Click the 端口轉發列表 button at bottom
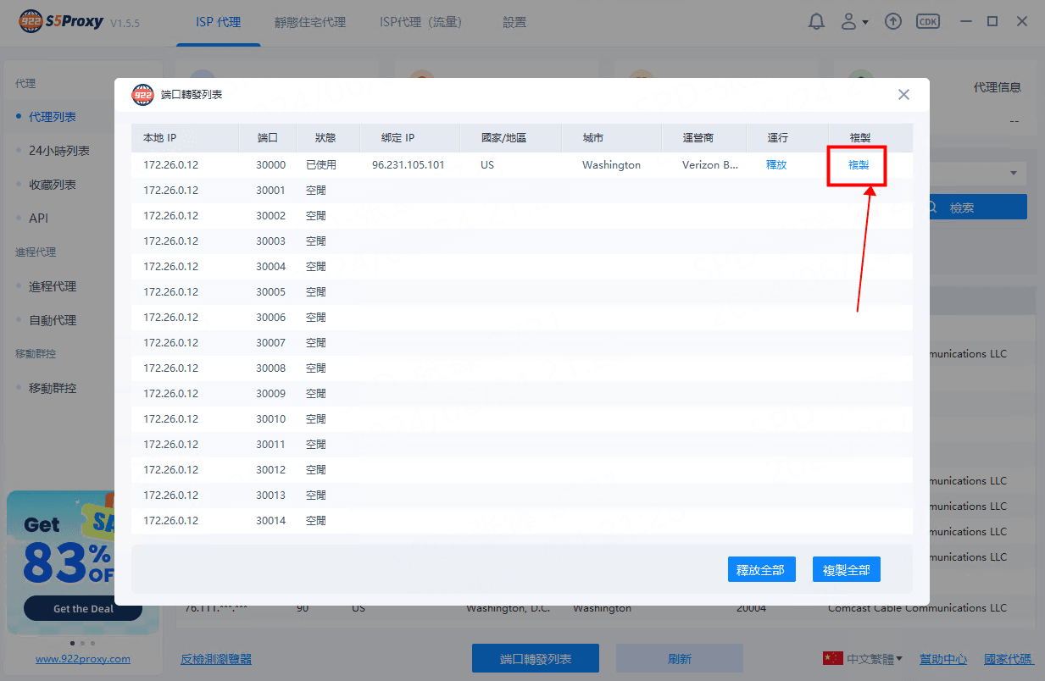 click(x=536, y=658)
